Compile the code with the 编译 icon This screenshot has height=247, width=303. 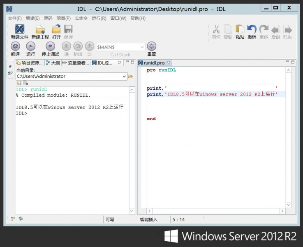(x=15, y=47)
